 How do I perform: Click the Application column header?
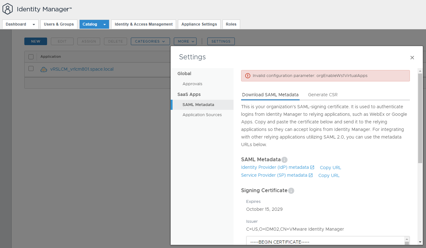(x=51, y=57)
